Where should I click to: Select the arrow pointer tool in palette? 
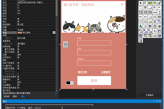click(x=140, y=3)
